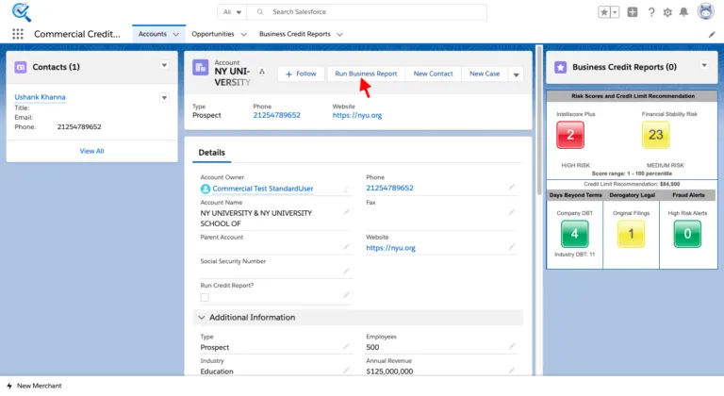This screenshot has width=724, height=396.
Task: Show more account actions dropdown arrow
Action: [516, 74]
